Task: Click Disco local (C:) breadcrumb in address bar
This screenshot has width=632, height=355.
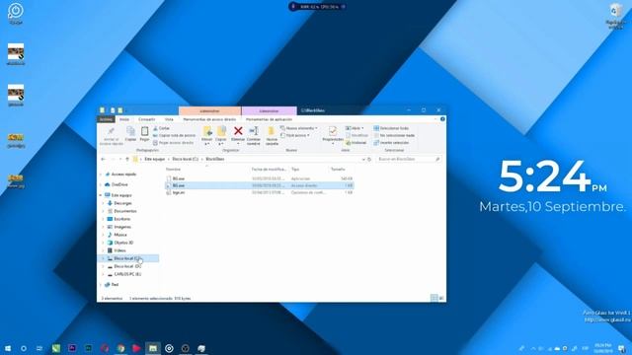Action: (186, 160)
